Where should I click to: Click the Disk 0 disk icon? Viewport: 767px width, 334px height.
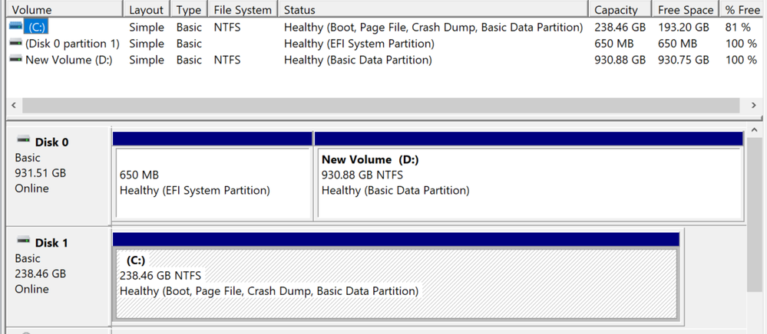23,141
